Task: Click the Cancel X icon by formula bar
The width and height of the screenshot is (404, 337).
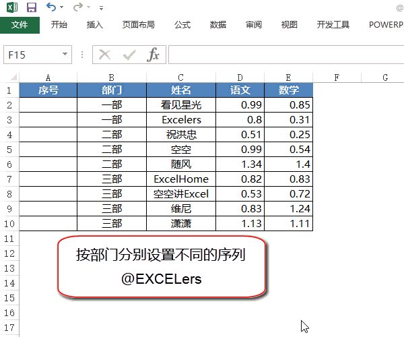Action: tap(104, 55)
